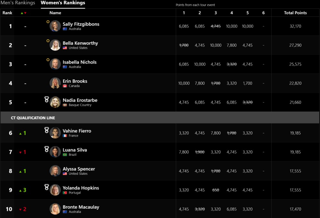Click the medal icon beside Nadia Erostarbe
This screenshot has height=218, width=320.
coord(47,99)
